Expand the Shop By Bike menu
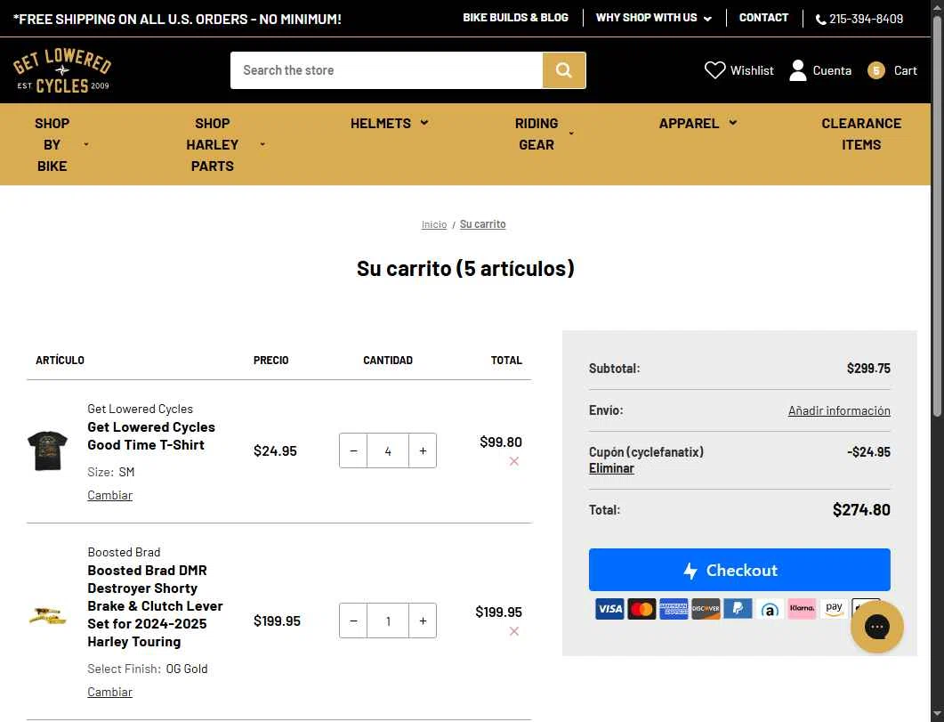The height and width of the screenshot is (722, 944). click(62, 144)
